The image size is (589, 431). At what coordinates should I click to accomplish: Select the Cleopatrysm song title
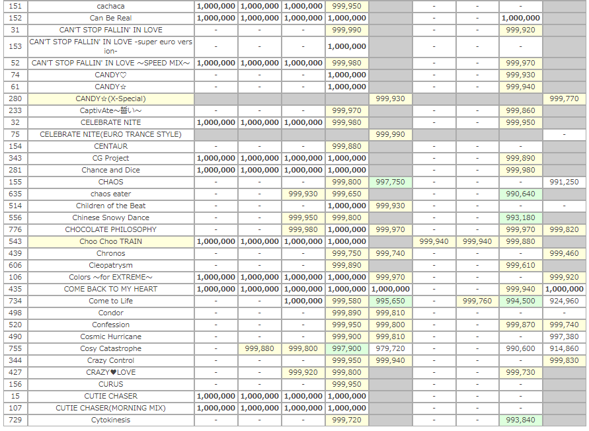tap(111, 265)
